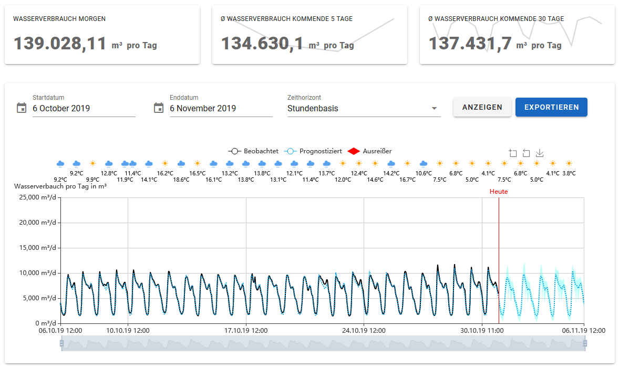Expand the Zeithorizont dropdown arrow
This screenshot has height=368, width=619.
point(434,109)
